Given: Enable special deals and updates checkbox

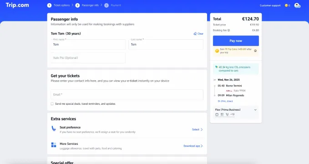Looking at the screenshot, I should (52, 104).
